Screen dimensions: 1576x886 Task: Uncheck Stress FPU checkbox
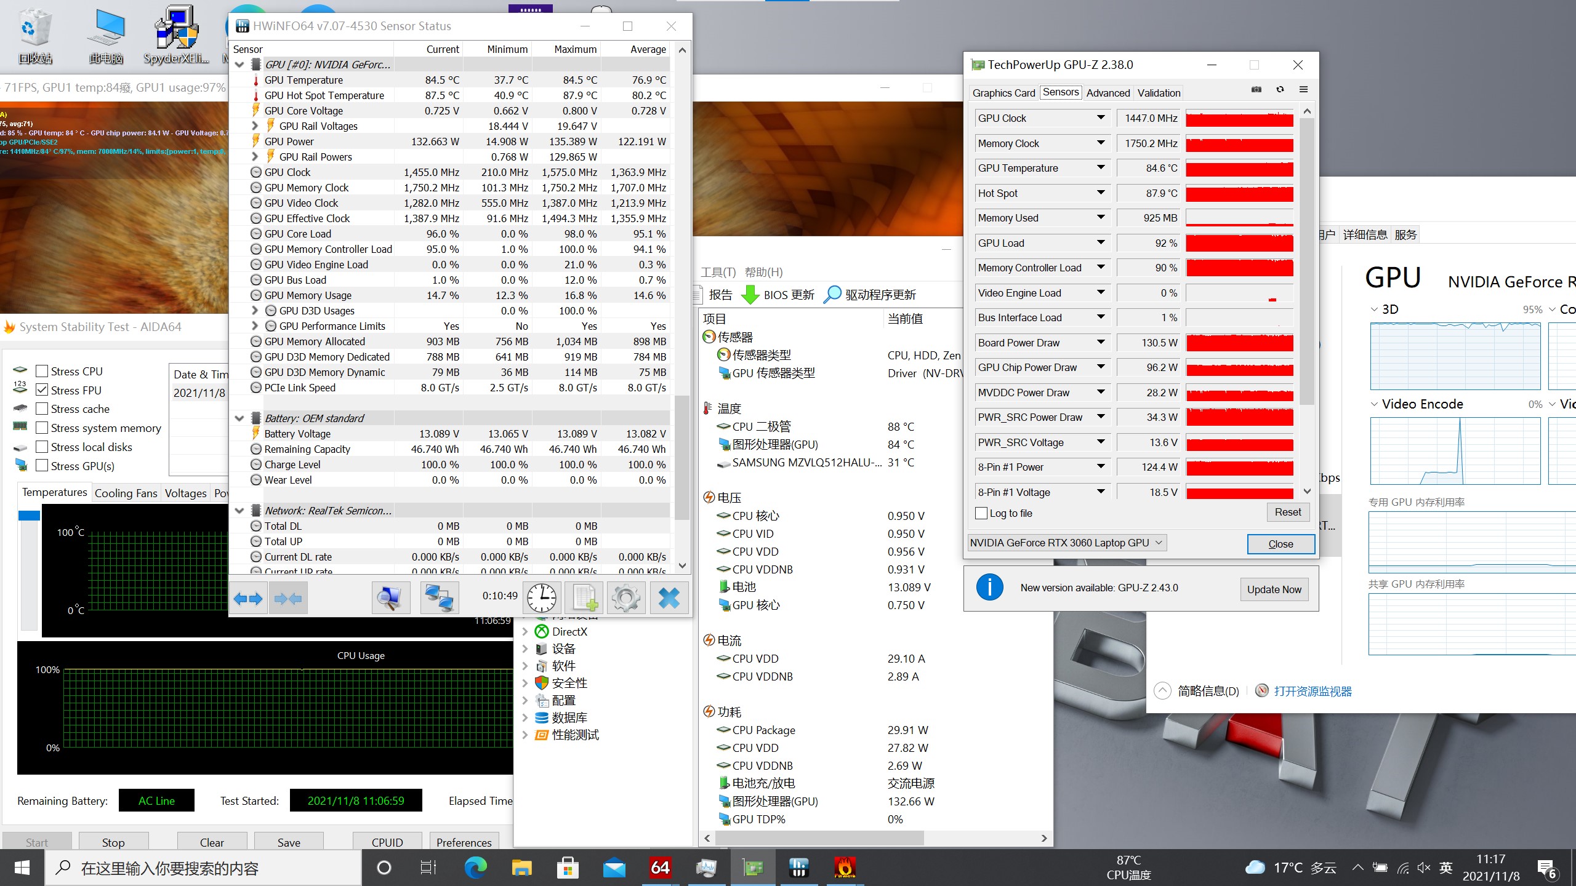tap(42, 390)
